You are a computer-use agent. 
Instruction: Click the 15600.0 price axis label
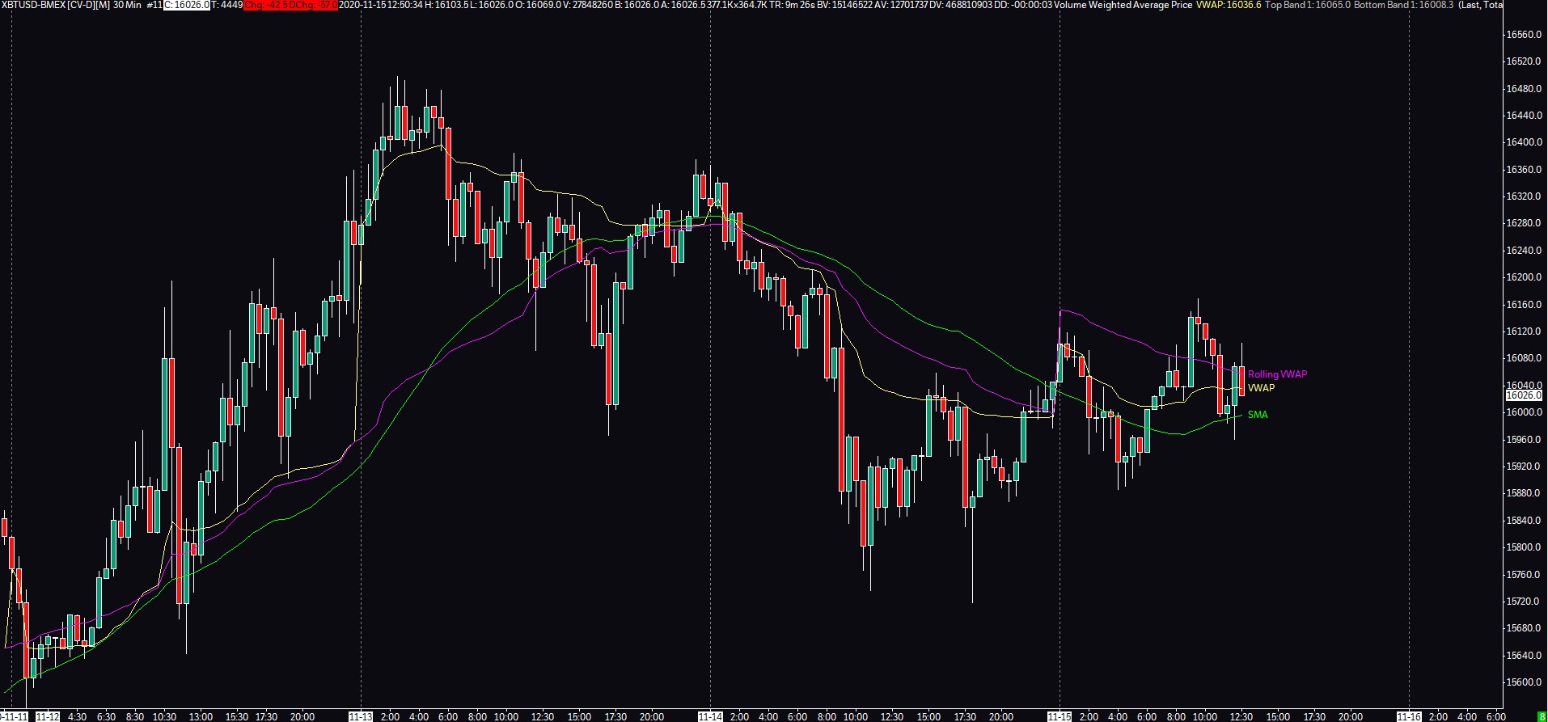[1524, 682]
